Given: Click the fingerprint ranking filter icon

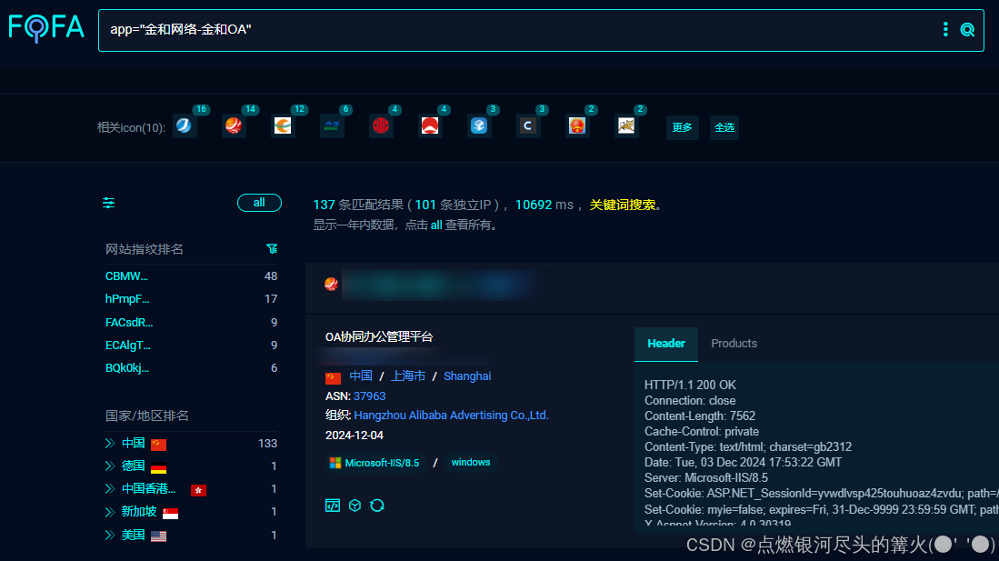Looking at the screenshot, I should [272, 248].
